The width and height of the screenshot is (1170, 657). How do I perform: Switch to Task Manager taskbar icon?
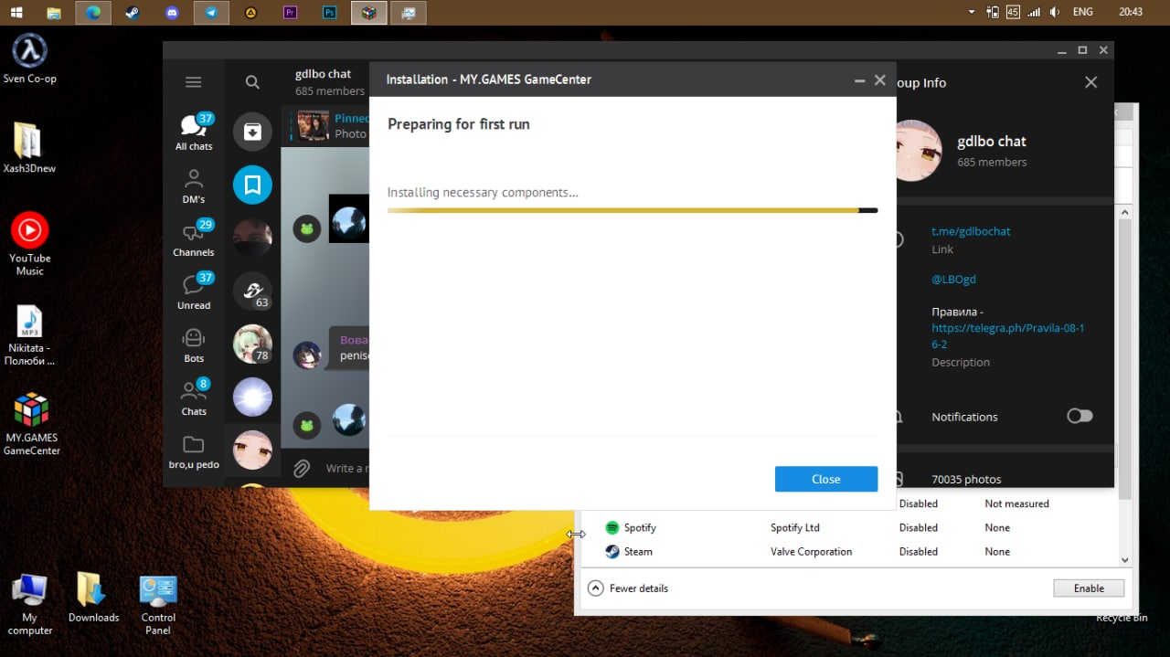[409, 13]
